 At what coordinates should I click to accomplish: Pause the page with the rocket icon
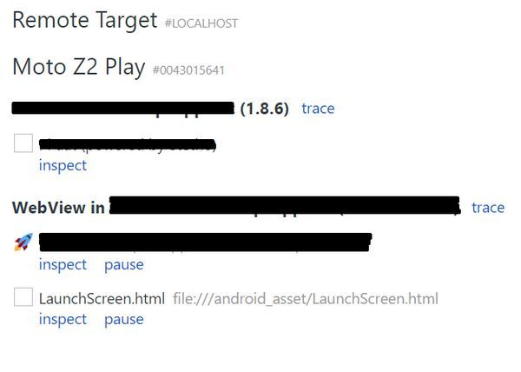[124, 265]
